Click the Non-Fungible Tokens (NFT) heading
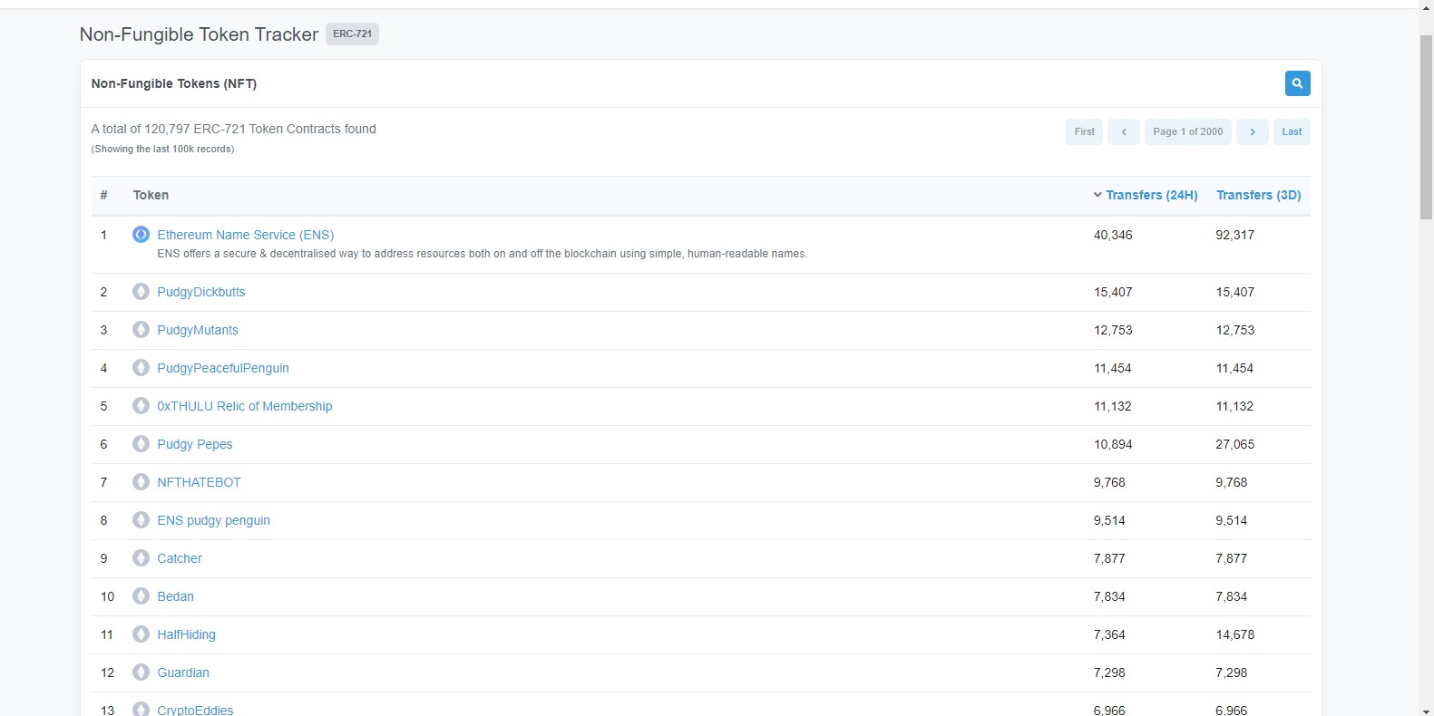The width and height of the screenshot is (1434, 716). coord(174,83)
